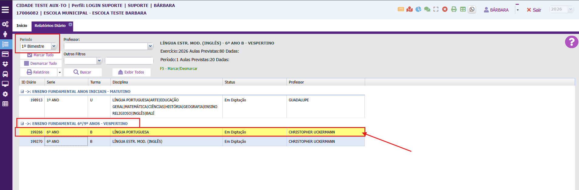Switch to the Início tab
The image size is (579, 190).
22,26
